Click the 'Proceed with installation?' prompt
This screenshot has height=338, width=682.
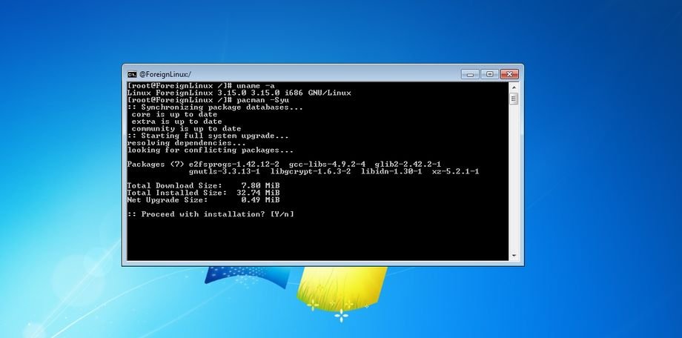(211, 213)
